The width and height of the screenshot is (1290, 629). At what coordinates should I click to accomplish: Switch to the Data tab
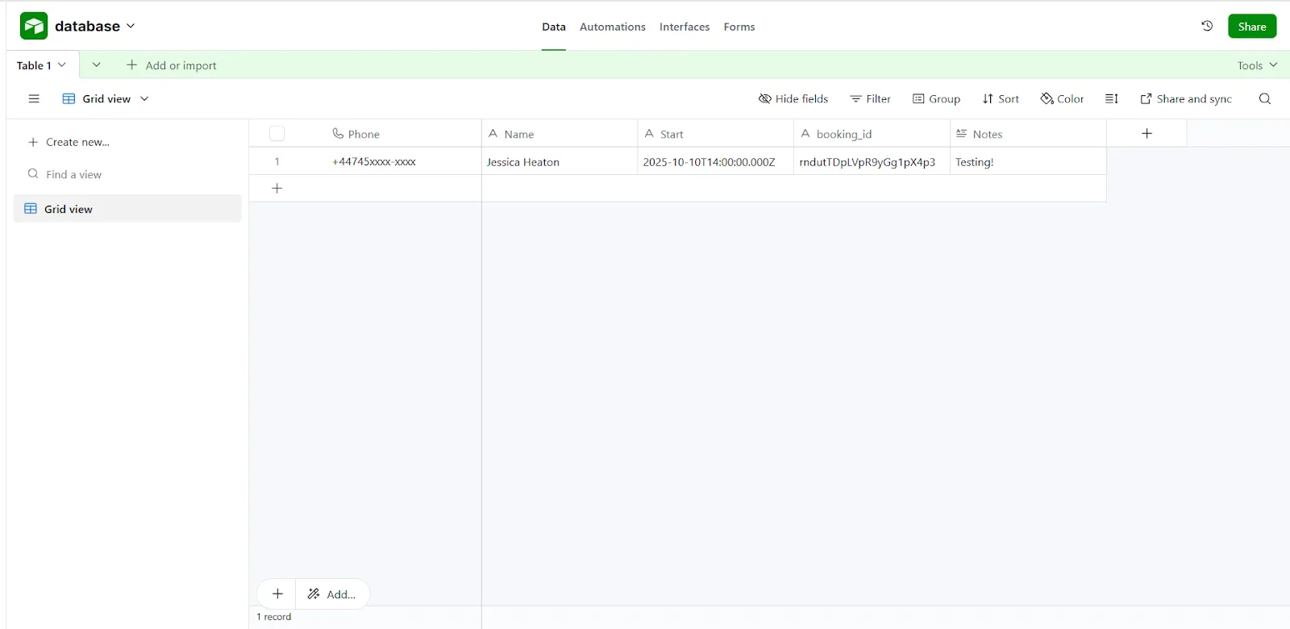coord(554,27)
